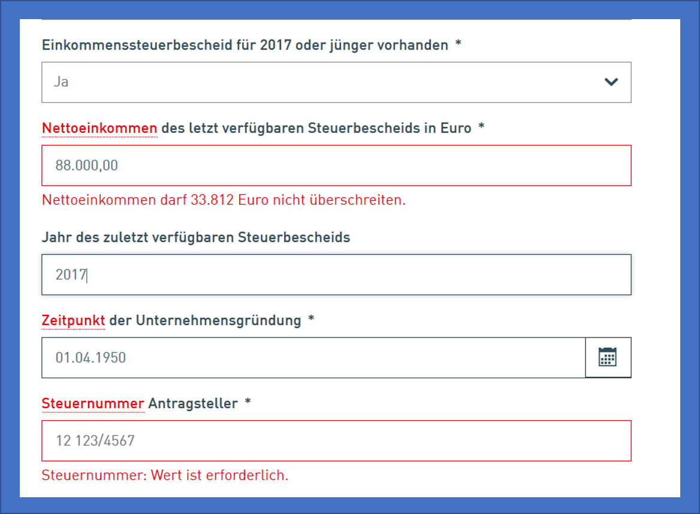The height and width of the screenshot is (514, 700).
Task: Click the Jahr field containing 2017
Action: click(x=336, y=275)
